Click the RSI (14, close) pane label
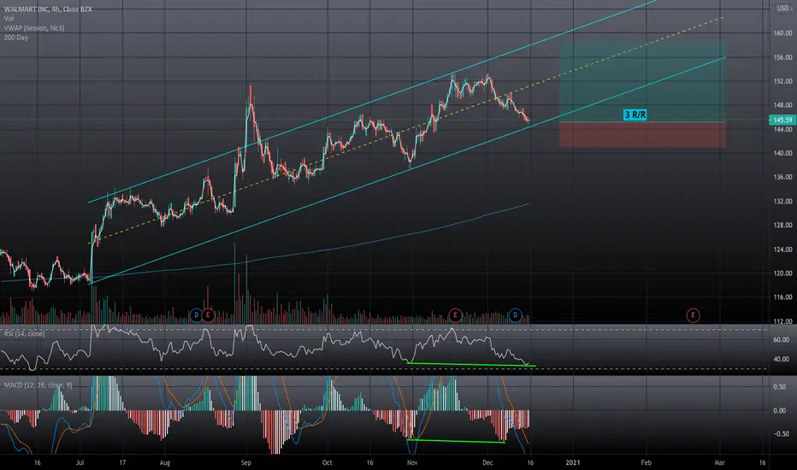This screenshot has height=470, width=797. point(25,333)
